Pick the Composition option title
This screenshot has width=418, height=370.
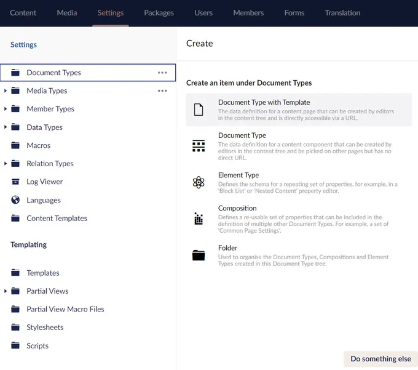[x=237, y=208]
